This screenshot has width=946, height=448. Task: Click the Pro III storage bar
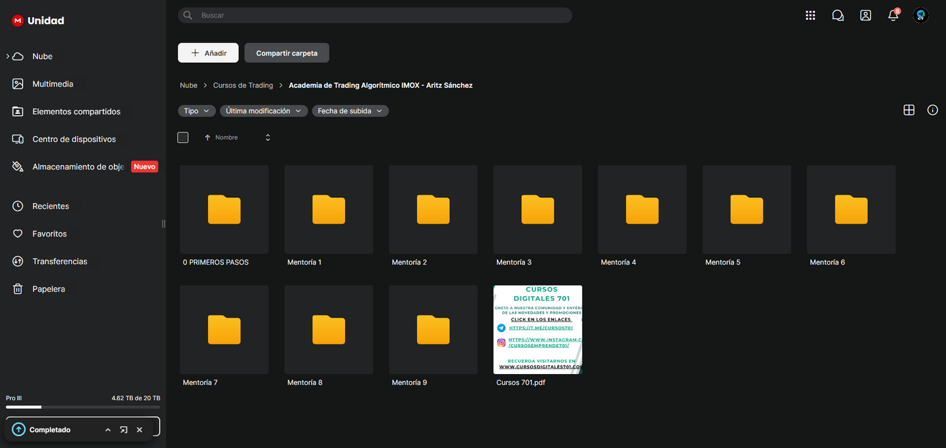[82, 407]
